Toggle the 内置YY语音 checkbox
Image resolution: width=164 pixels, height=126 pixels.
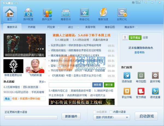click(111, 112)
